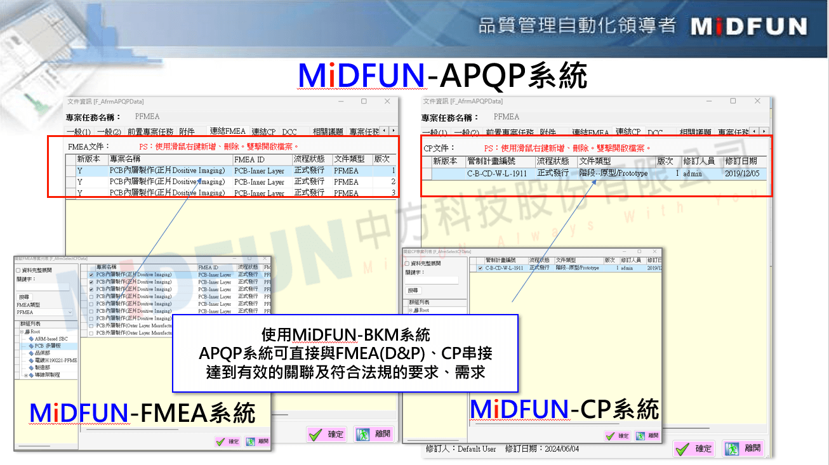The height and width of the screenshot is (465, 829).
Task: Select C-B-CD-W-L-1911 row in CP文件 table
Action: click(595, 173)
